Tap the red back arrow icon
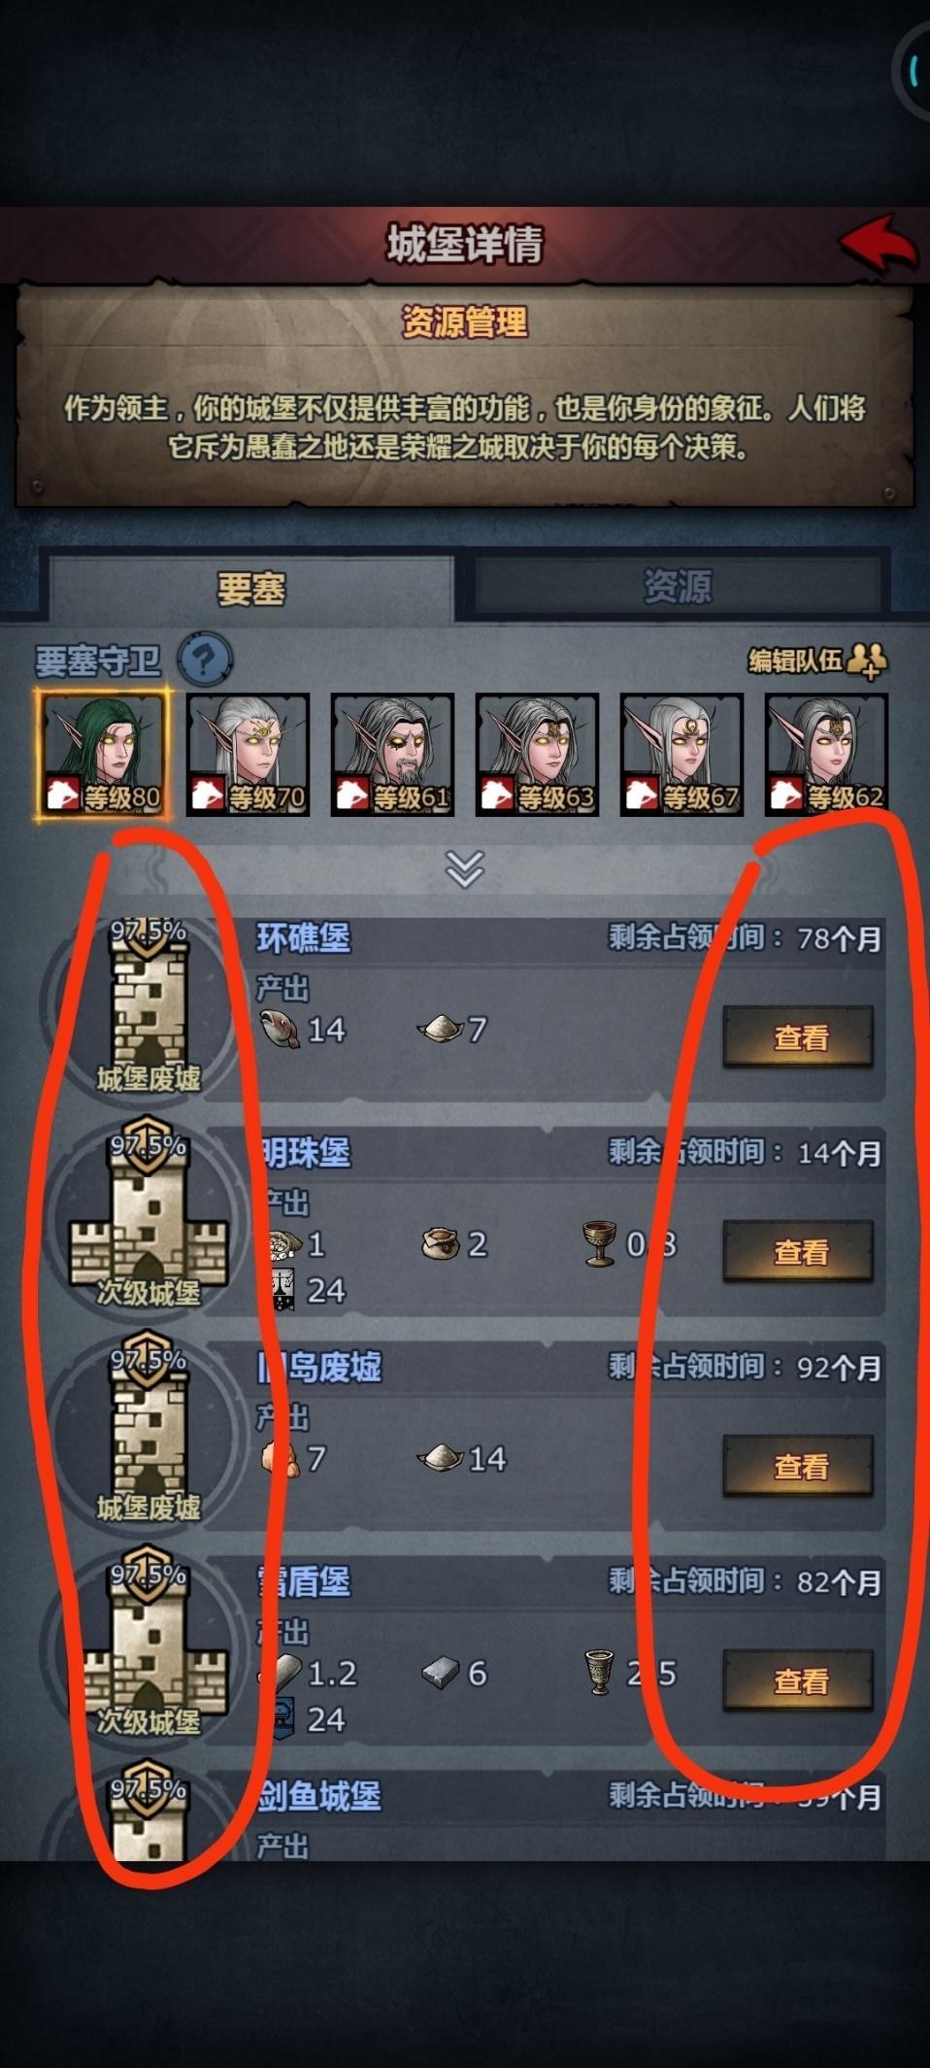This screenshot has height=2068, width=930. 878,243
